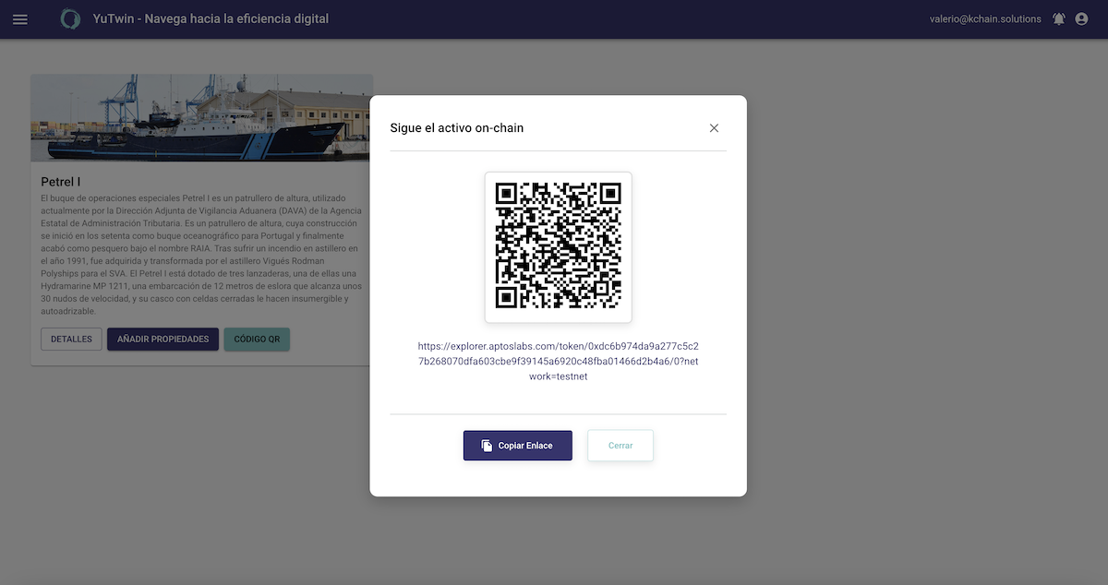Click the YuTwin circular logo
This screenshot has height=585, width=1108.
click(70, 18)
